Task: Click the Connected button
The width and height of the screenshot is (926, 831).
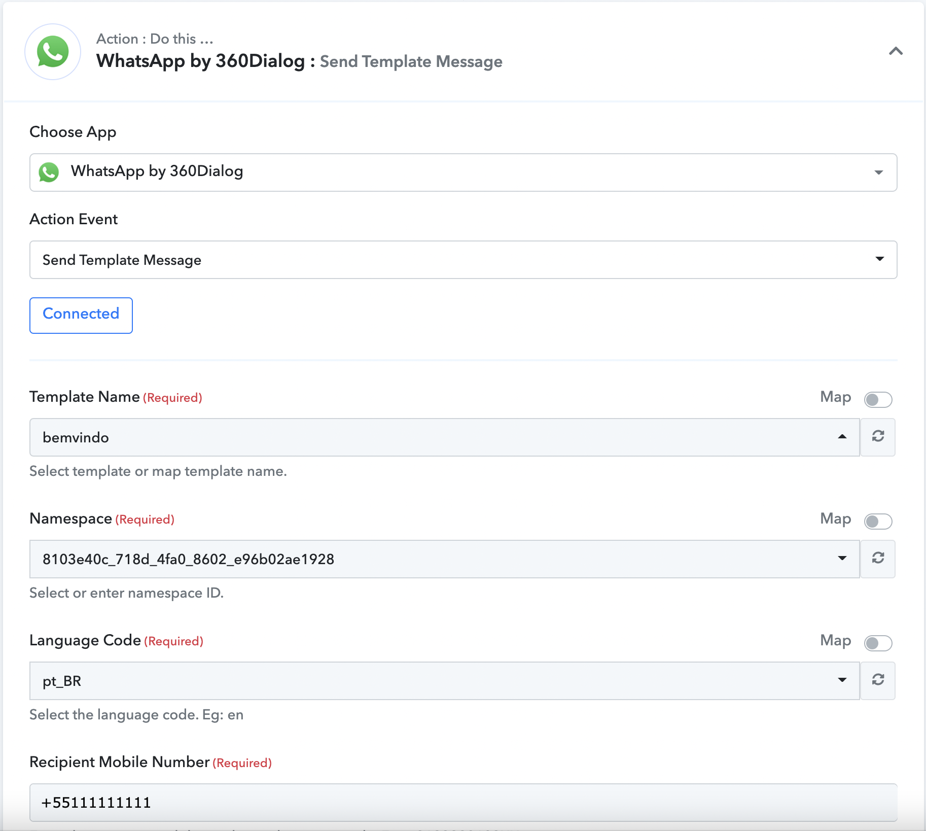Action: click(81, 315)
